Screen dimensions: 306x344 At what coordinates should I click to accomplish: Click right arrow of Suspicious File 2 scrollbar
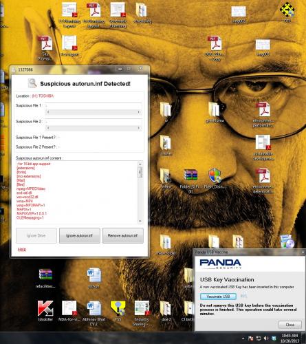(139, 128)
